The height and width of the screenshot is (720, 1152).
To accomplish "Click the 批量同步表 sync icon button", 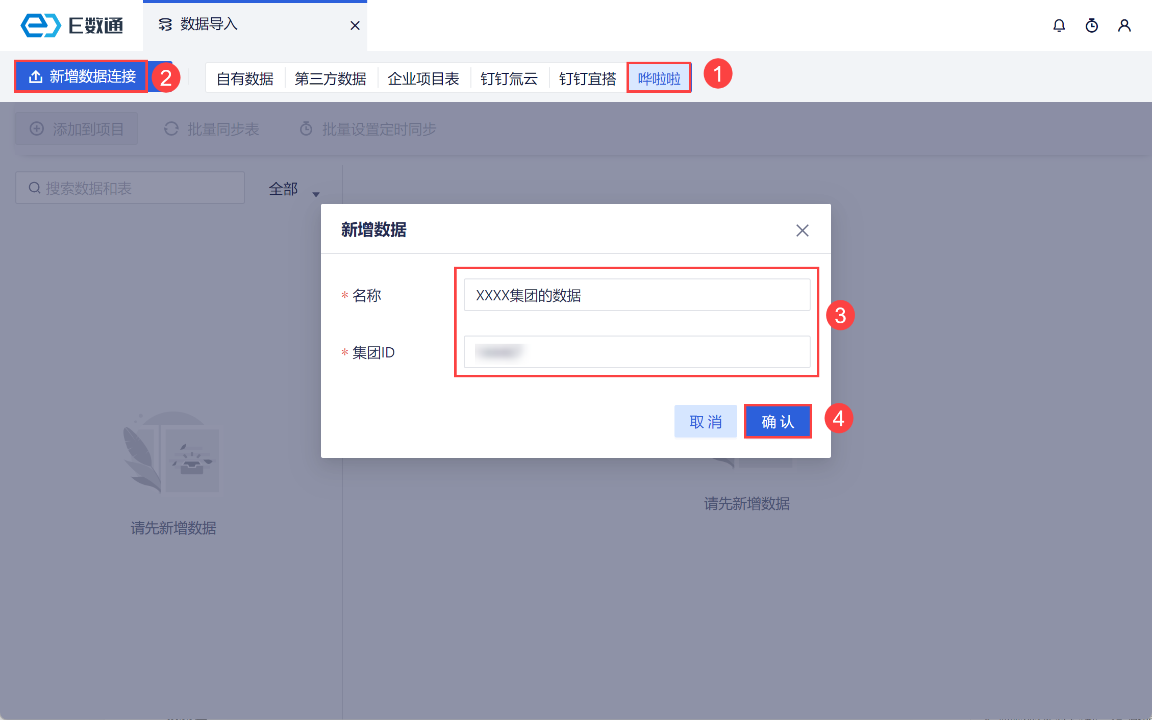I will click(x=212, y=129).
